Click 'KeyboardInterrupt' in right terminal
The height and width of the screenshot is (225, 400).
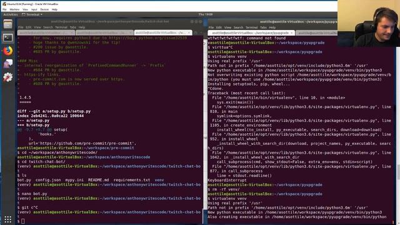coord(227,180)
